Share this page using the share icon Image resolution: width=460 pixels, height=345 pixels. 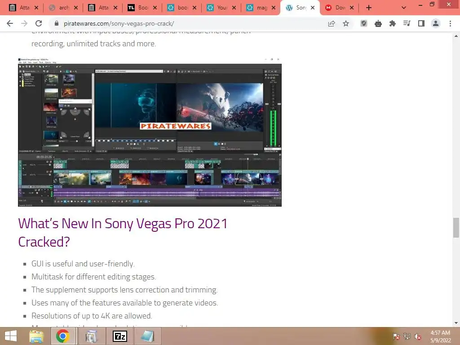click(332, 23)
